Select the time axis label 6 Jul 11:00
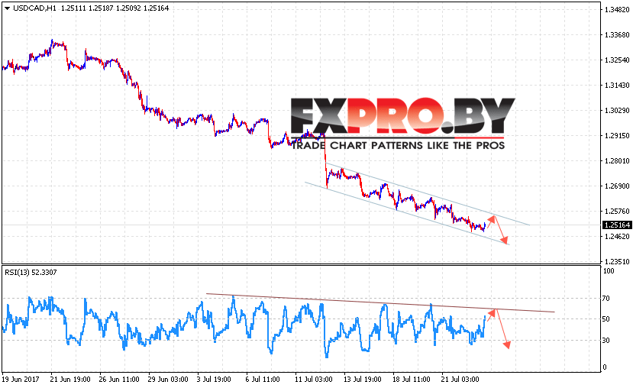This screenshot has width=633, height=388. click(263, 379)
